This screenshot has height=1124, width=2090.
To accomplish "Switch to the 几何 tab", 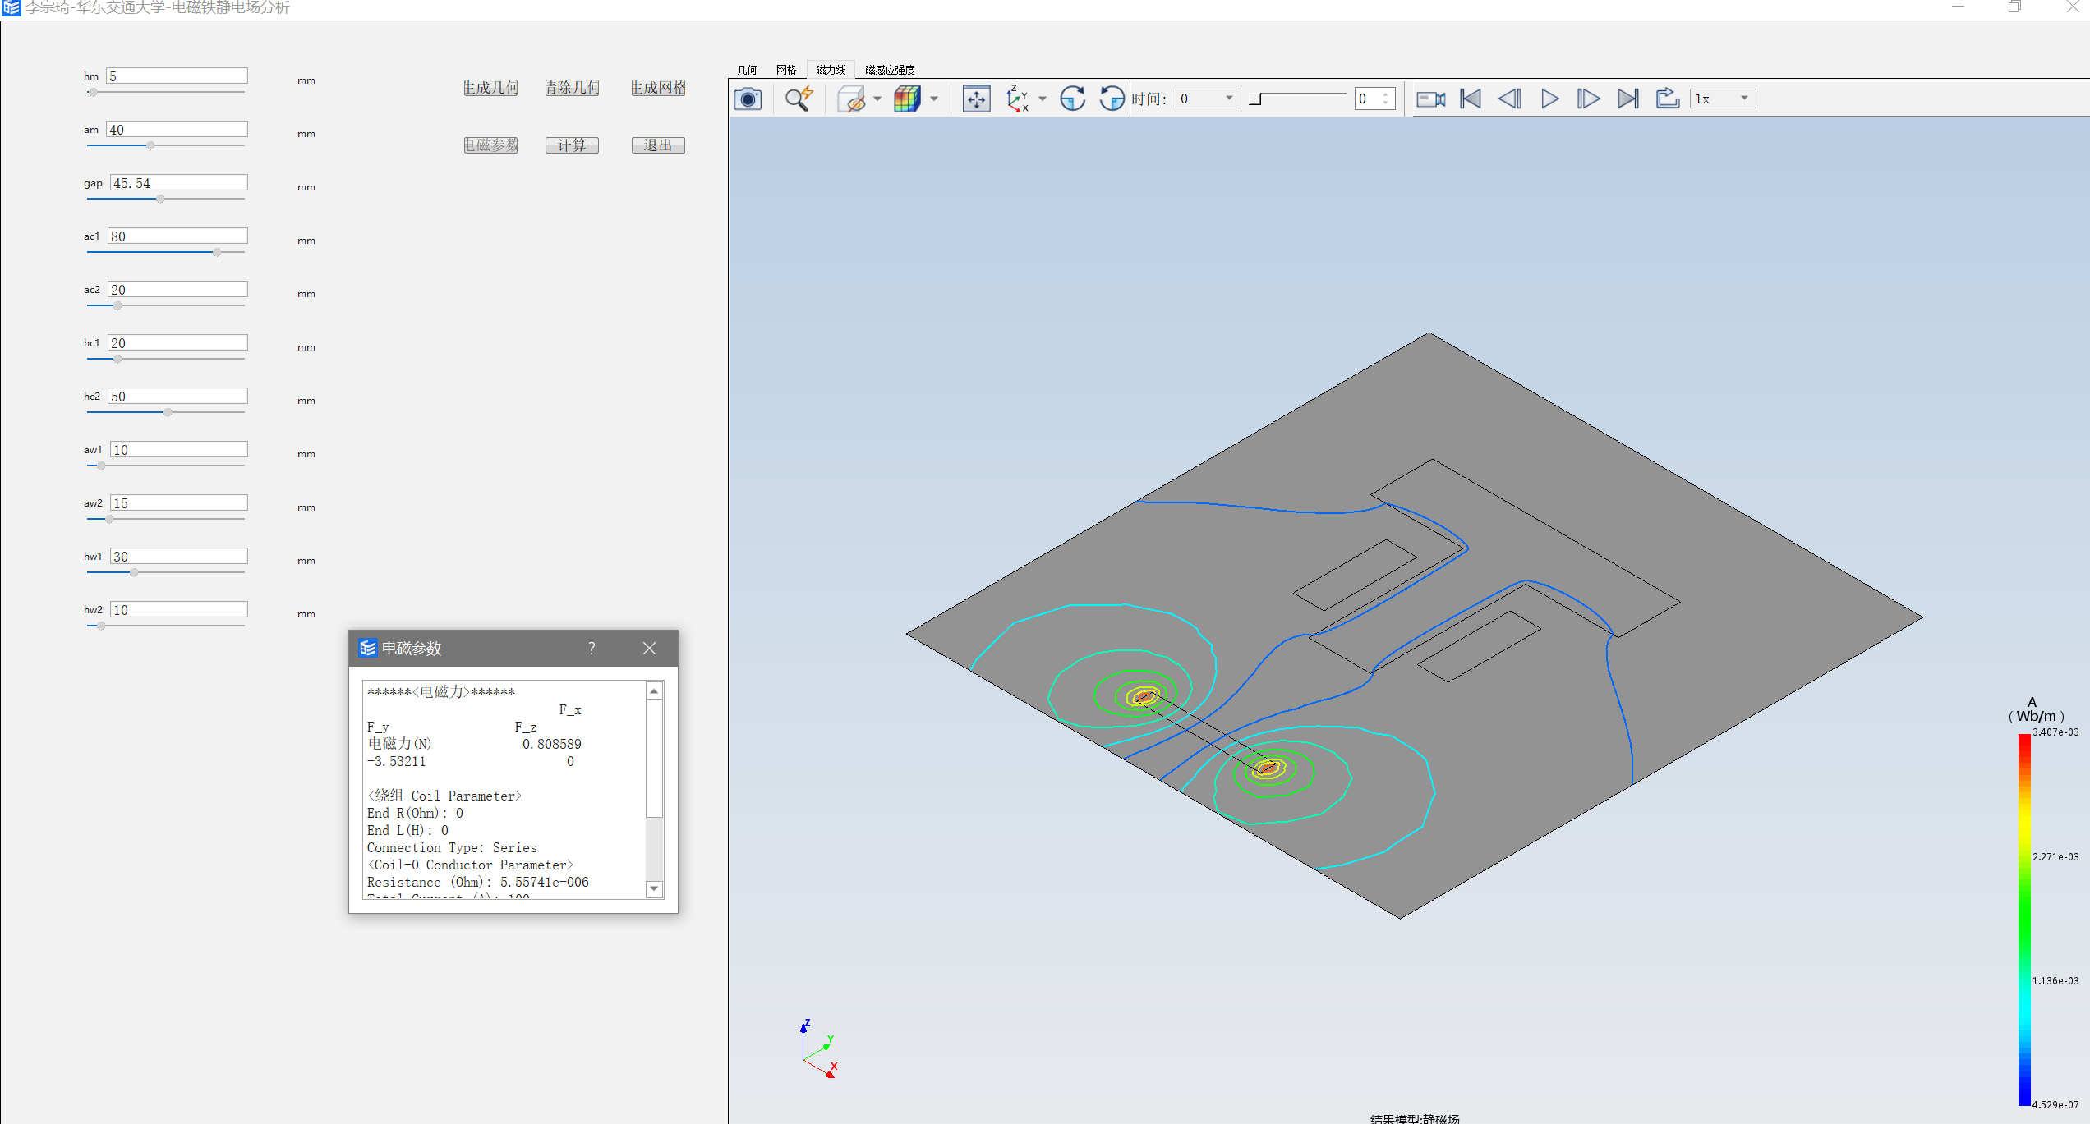I will (x=747, y=70).
